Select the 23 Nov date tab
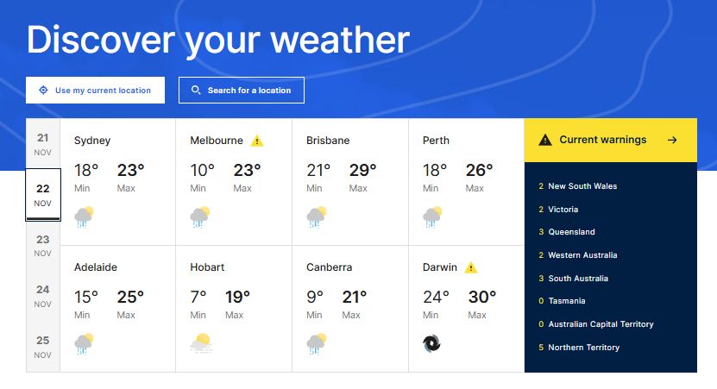 coord(43,246)
